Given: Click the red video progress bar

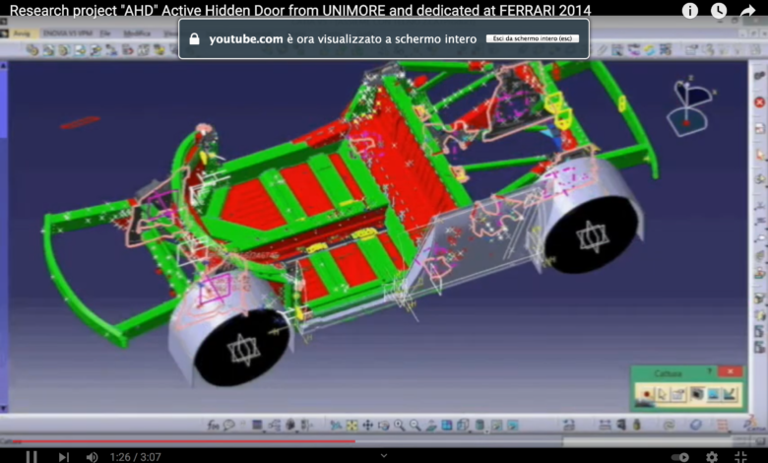Looking at the screenshot, I should click(184, 441).
